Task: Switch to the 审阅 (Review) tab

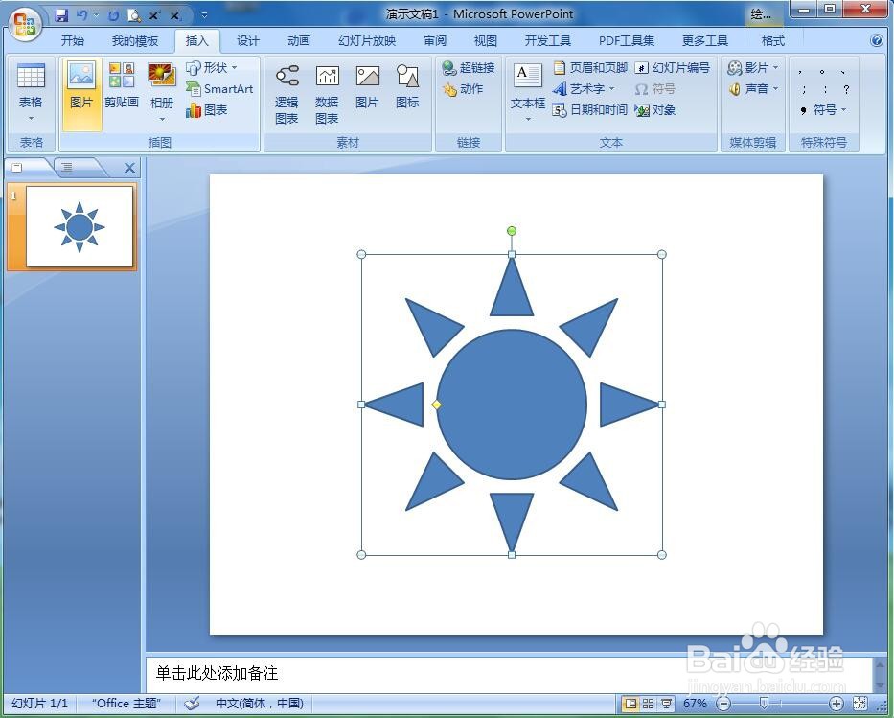Action: pyautogui.click(x=434, y=40)
